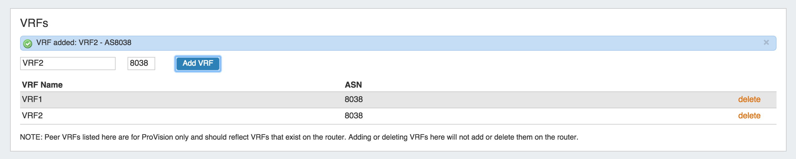Click the VRF Name column header
The width and height of the screenshot is (796, 159).
point(42,85)
